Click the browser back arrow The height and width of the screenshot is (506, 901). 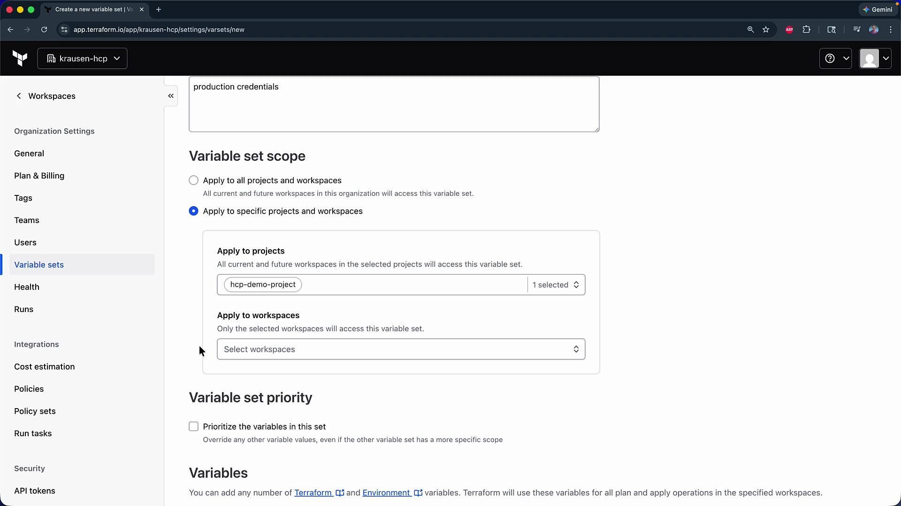click(x=10, y=30)
